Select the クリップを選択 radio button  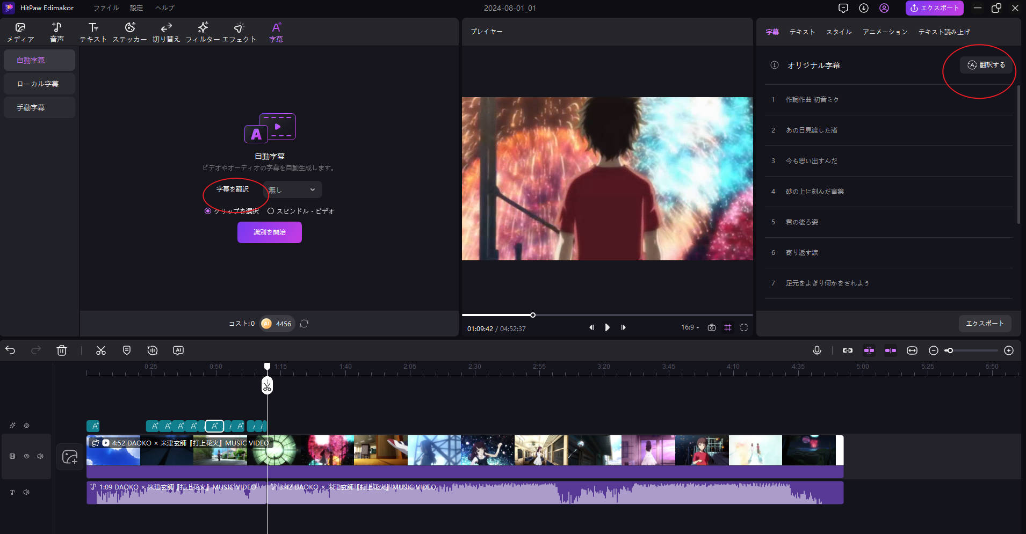click(208, 211)
